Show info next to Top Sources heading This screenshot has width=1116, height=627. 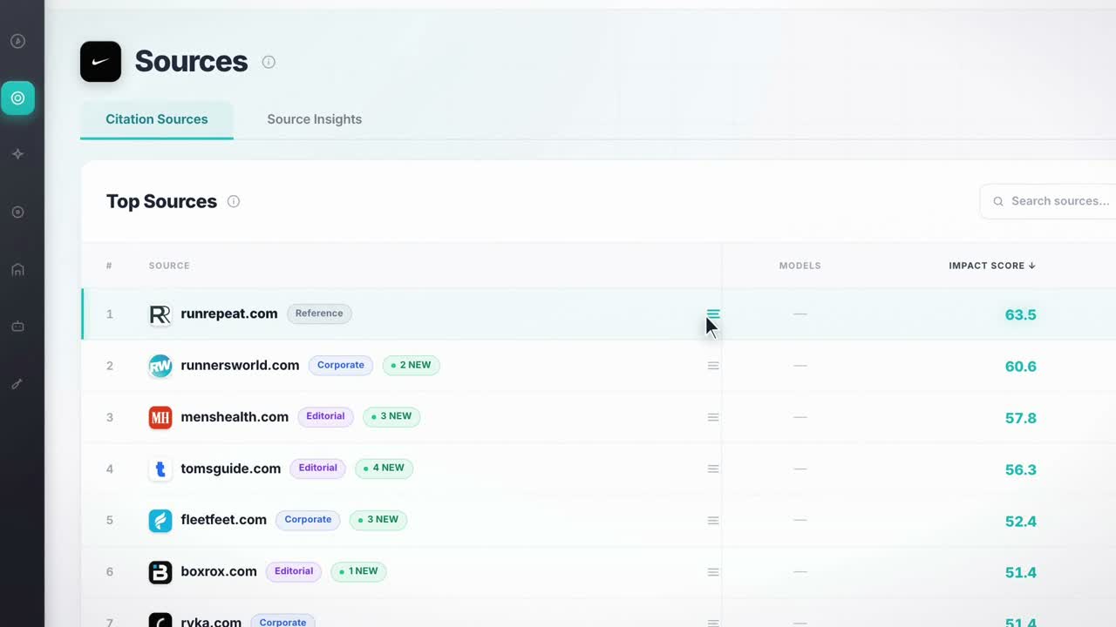234,201
